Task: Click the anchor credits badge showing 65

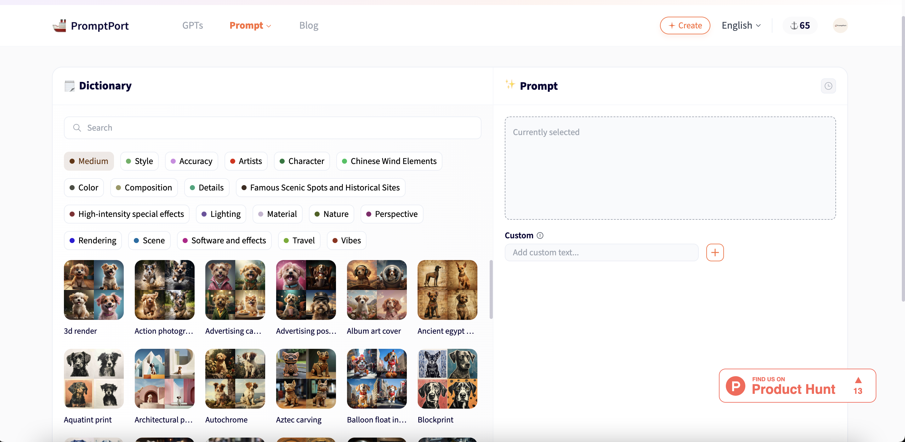Action: tap(800, 25)
